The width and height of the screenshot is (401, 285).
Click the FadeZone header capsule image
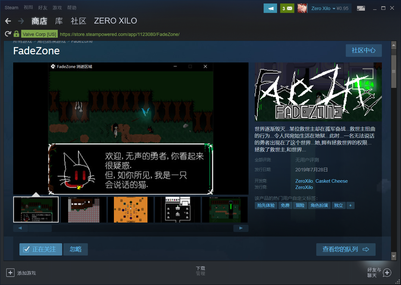click(x=318, y=92)
